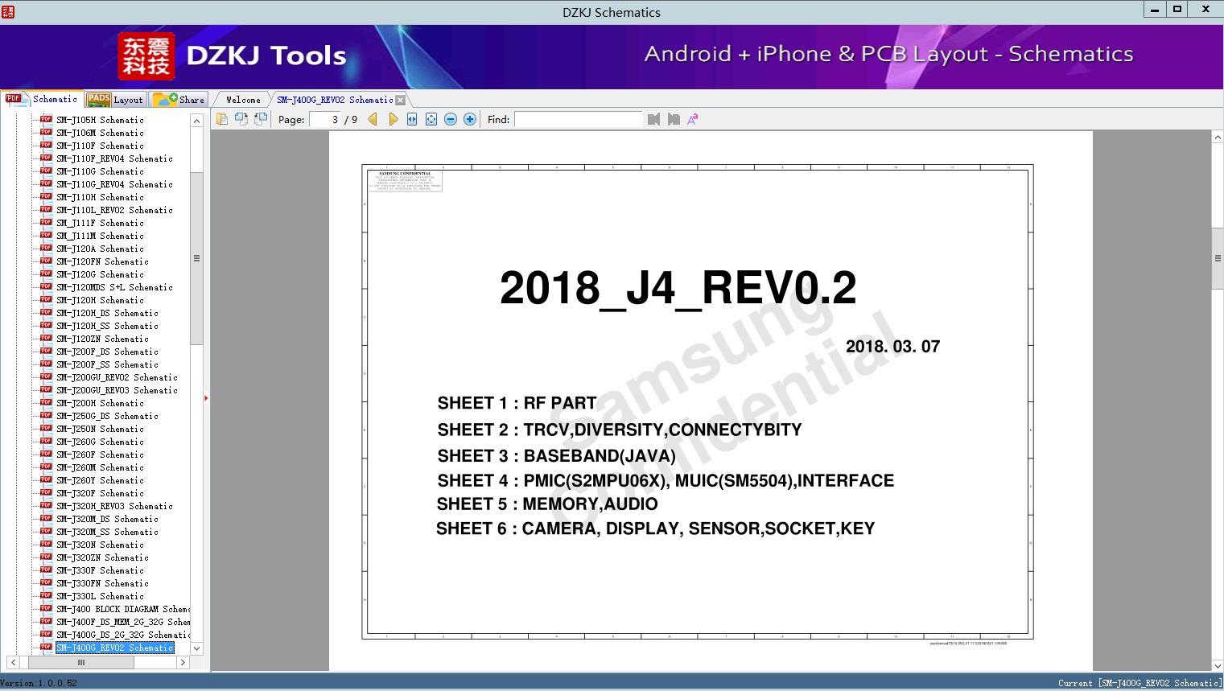Select SM-J120H_DS Schematic
Viewport: 1224px width, 691px height.
tap(107, 313)
